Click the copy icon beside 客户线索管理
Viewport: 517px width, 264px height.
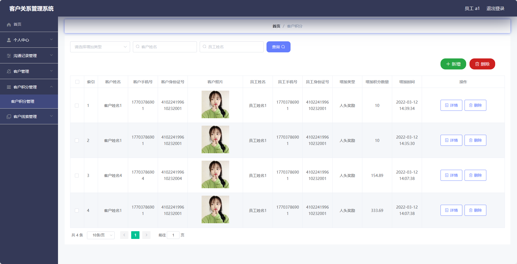click(9, 117)
